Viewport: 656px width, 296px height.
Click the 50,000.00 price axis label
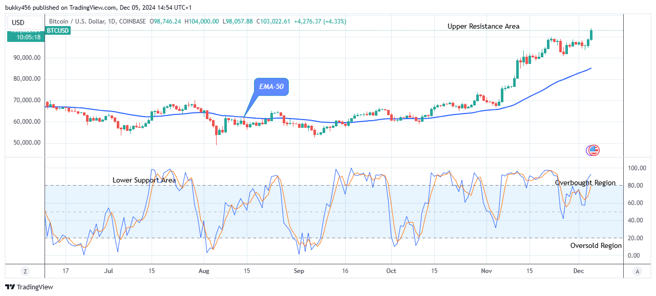point(27,143)
